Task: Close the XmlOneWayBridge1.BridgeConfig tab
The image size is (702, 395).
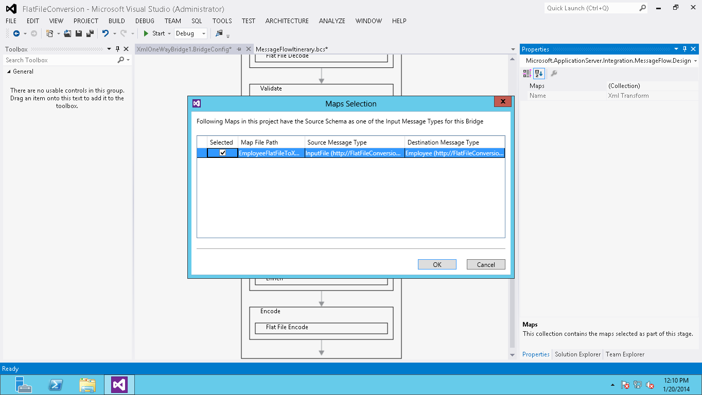Action: [249, 49]
